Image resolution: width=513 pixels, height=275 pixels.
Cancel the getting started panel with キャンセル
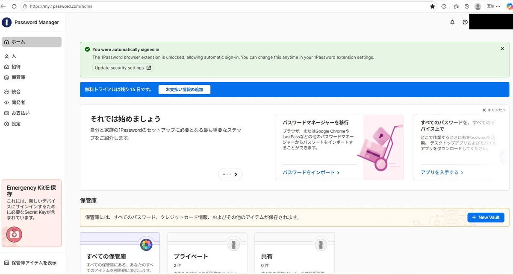tap(494, 110)
